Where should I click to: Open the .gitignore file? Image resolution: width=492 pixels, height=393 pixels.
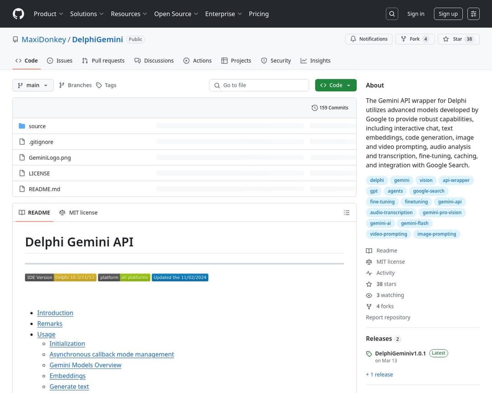pyautogui.click(x=41, y=142)
